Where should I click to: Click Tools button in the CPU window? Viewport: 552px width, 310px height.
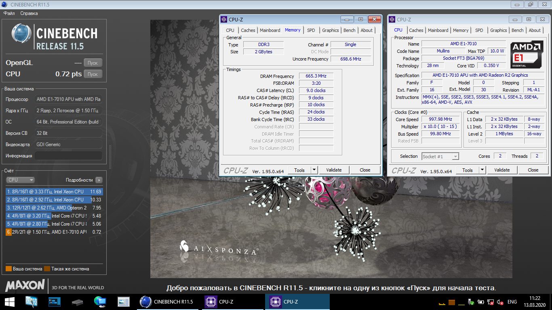tap(468, 170)
